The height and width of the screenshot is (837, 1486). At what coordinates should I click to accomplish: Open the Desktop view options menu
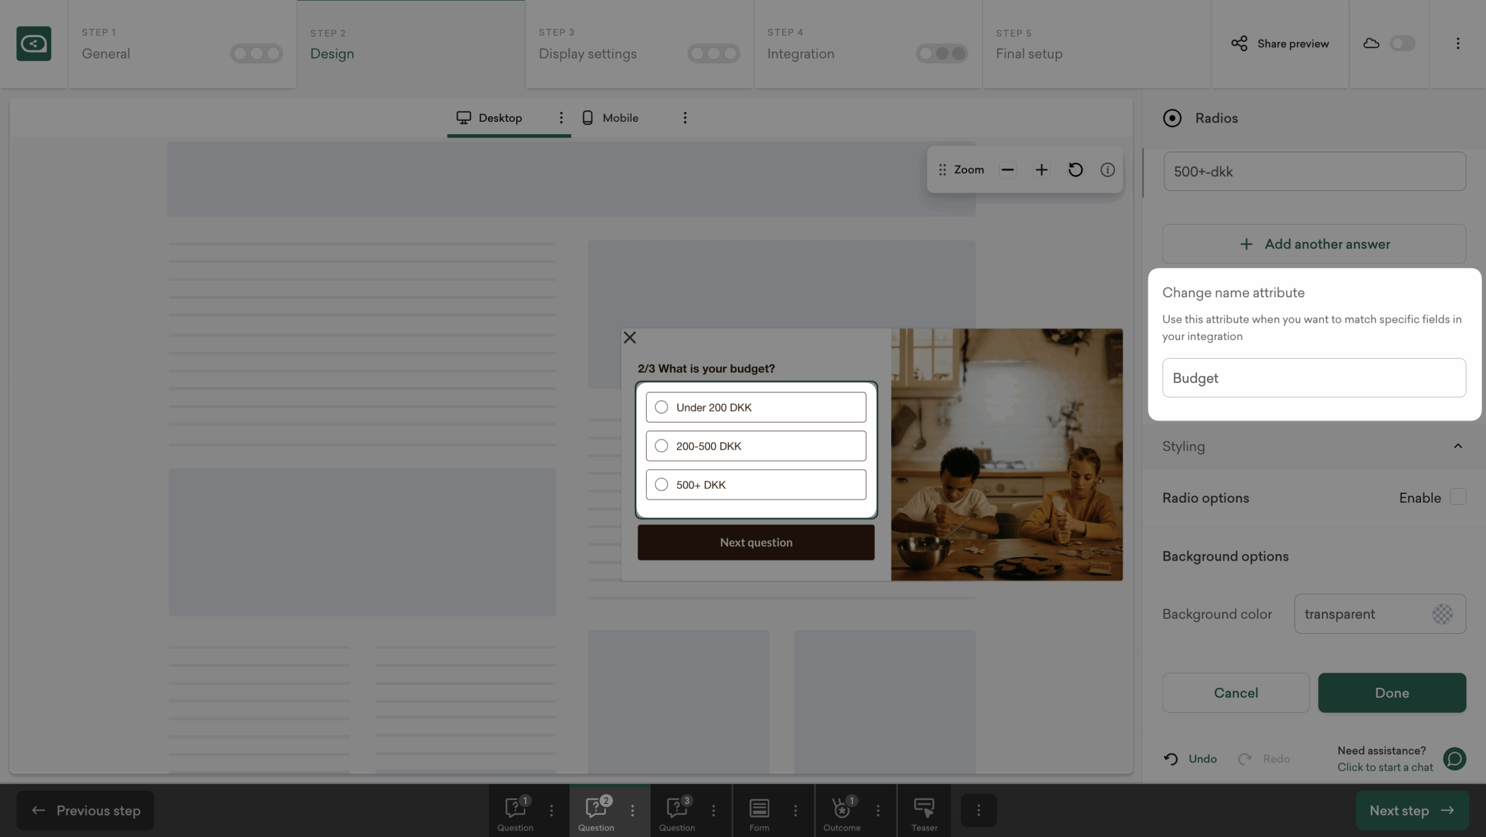coord(561,118)
